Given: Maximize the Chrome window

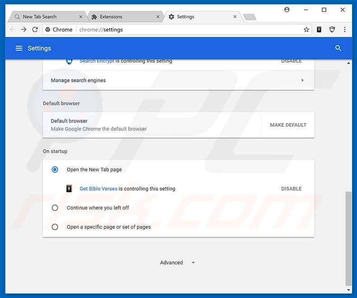Looking at the screenshot, I should pos(324,10).
